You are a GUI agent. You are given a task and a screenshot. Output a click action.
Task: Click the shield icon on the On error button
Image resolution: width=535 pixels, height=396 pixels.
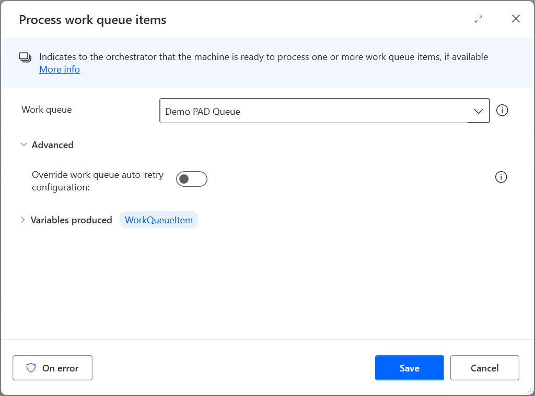coord(31,368)
